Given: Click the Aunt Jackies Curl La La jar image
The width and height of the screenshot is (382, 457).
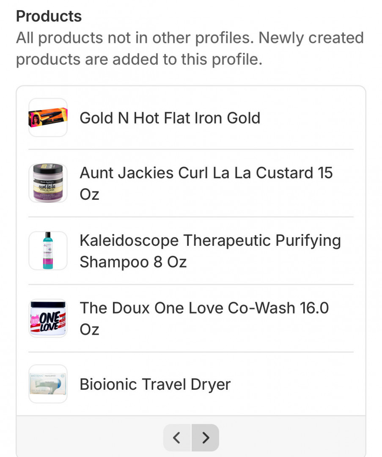Looking at the screenshot, I should coord(48,183).
